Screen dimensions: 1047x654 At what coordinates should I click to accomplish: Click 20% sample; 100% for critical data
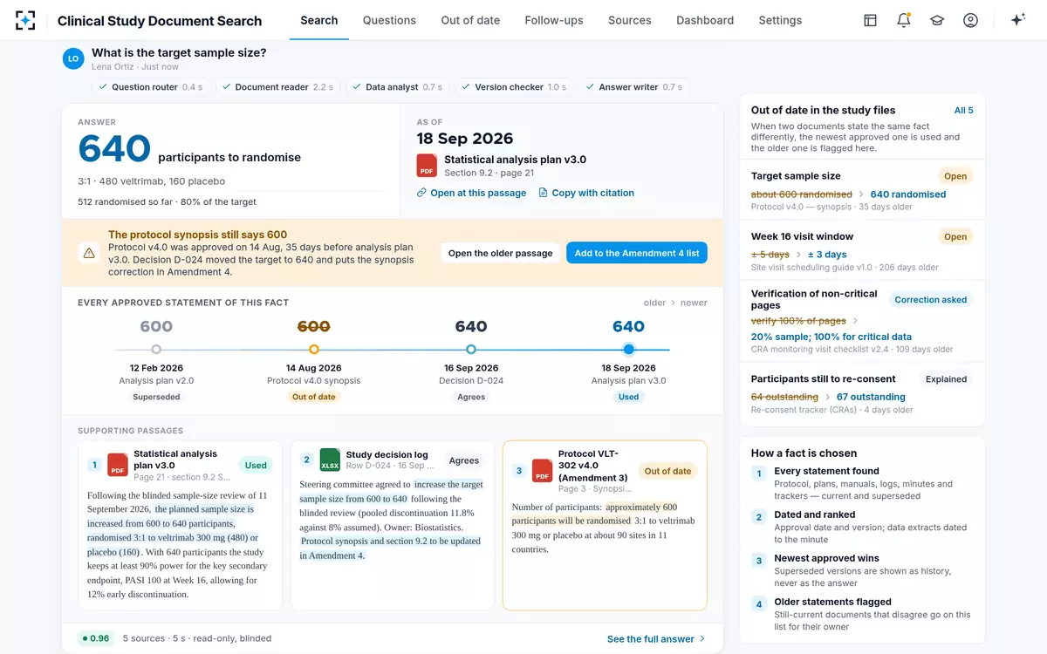pyautogui.click(x=831, y=337)
